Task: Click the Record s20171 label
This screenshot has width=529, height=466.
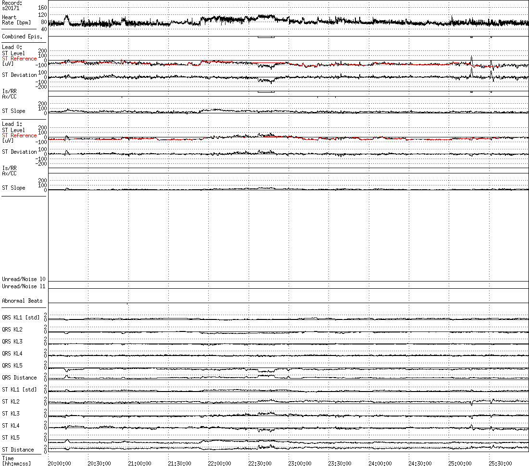Action: (x=12, y=5)
